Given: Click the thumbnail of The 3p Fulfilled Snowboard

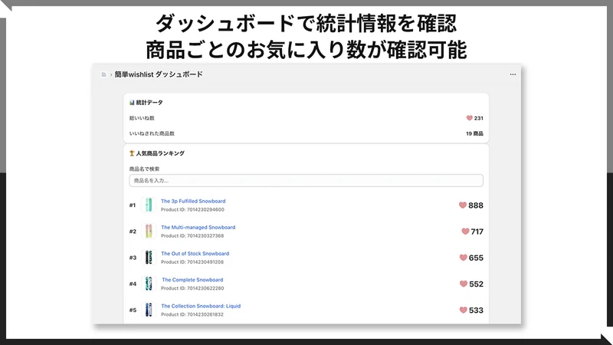Looking at the screenshot, I should [x=149, y=205].
